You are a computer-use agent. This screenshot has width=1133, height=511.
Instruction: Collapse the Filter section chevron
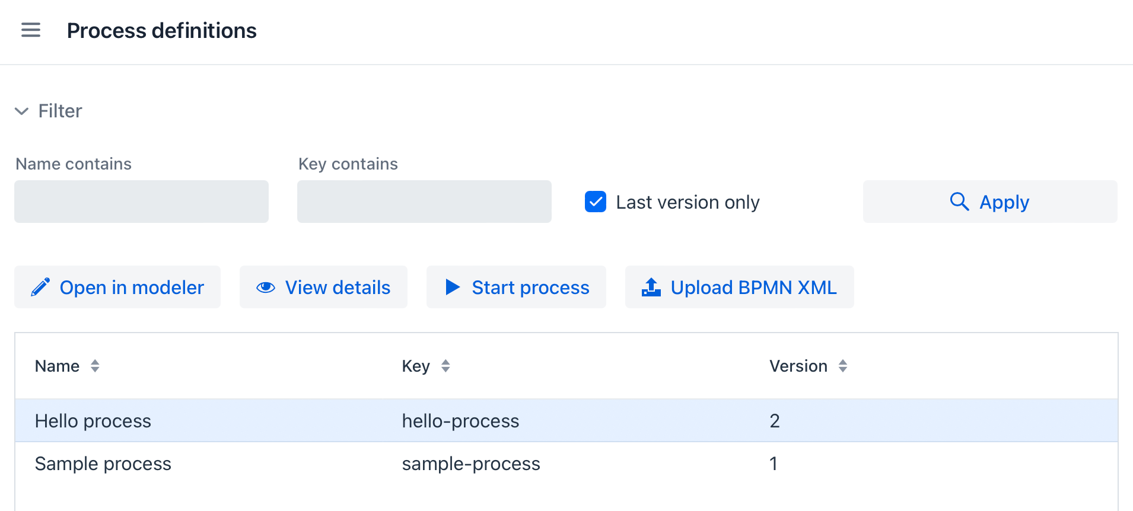pyautogui.click(x=22, y=111)
